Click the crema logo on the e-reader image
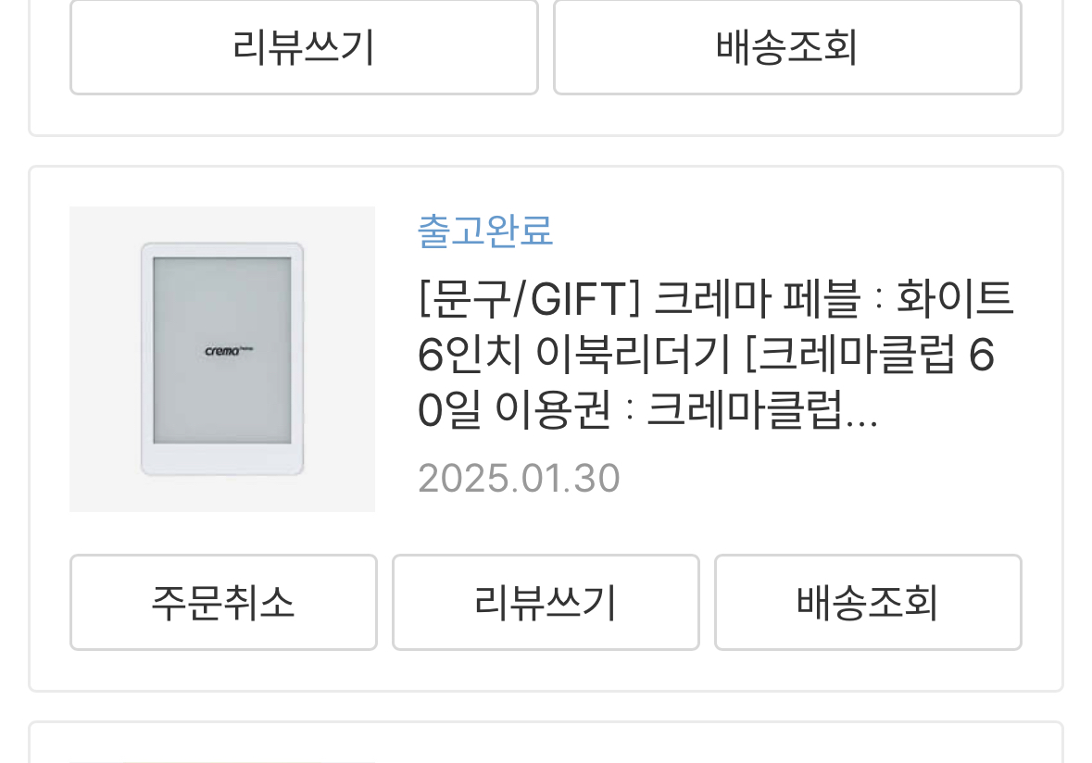The width and height of the screenshot is (1092, 763). (229, 350)
